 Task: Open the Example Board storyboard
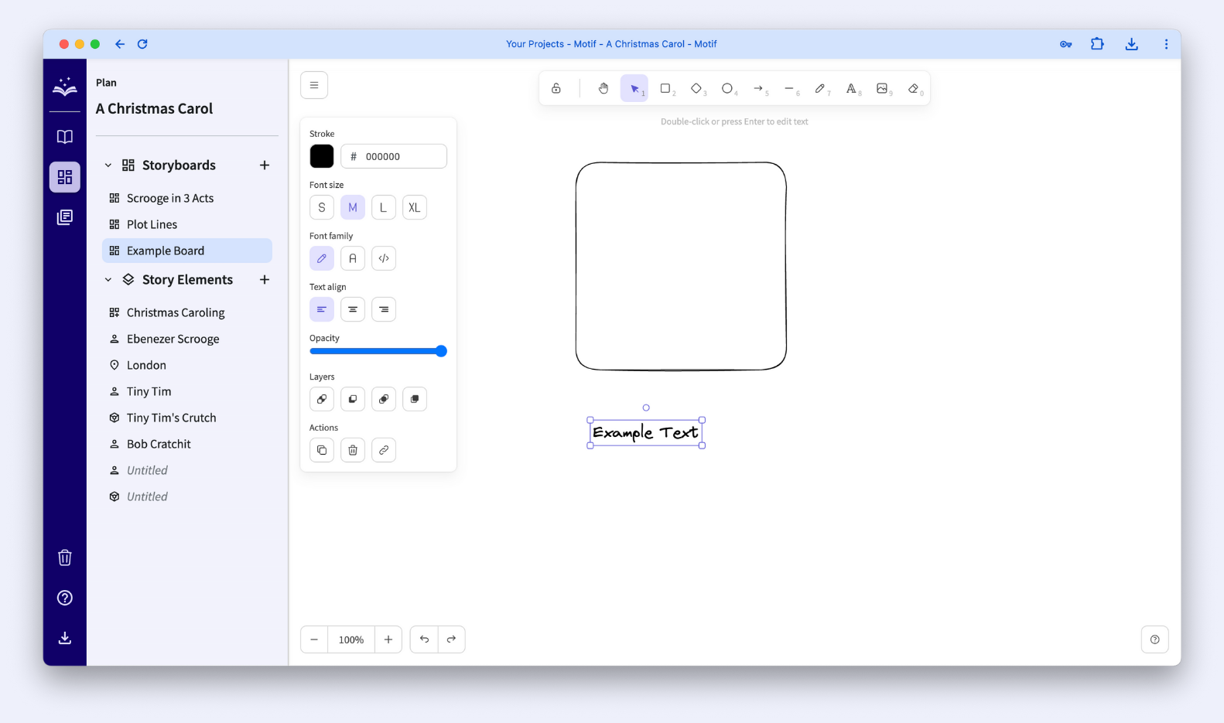[x=187, y=251]
